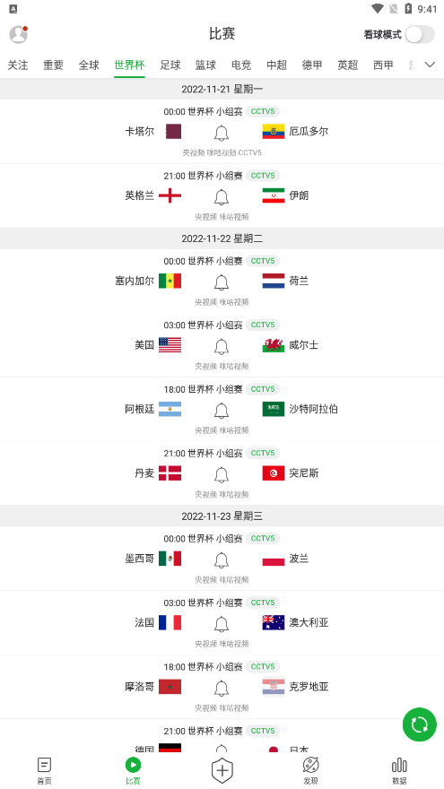Viewport: 444px width, 789px height.
Task: Tap CCTV5 badge on 美国 vs 威尔士 match
Action: tap(263, 325)
